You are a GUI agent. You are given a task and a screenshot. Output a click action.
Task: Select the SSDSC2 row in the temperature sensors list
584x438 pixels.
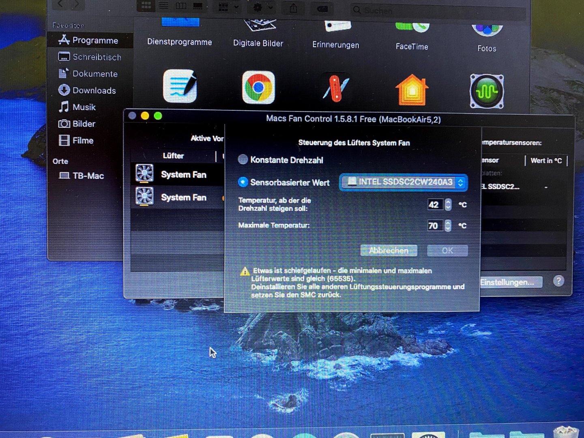point(523,187)
